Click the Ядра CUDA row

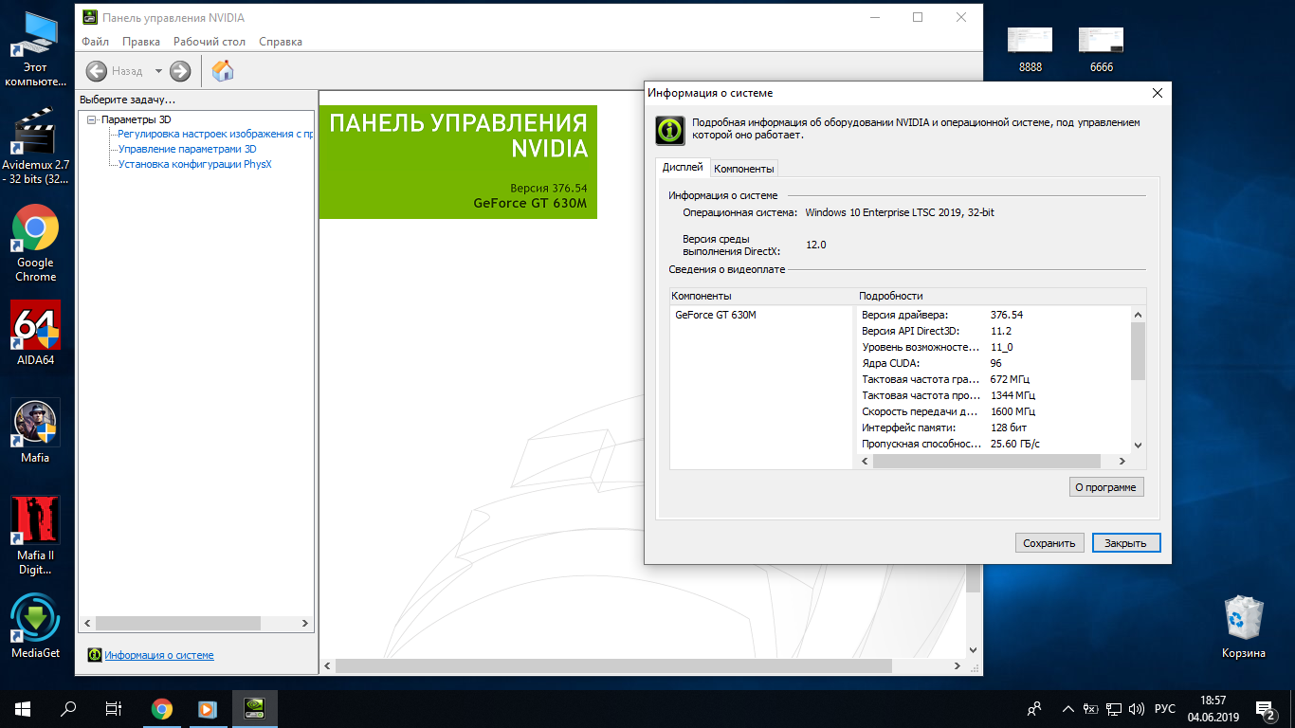(x=993, y=363)
